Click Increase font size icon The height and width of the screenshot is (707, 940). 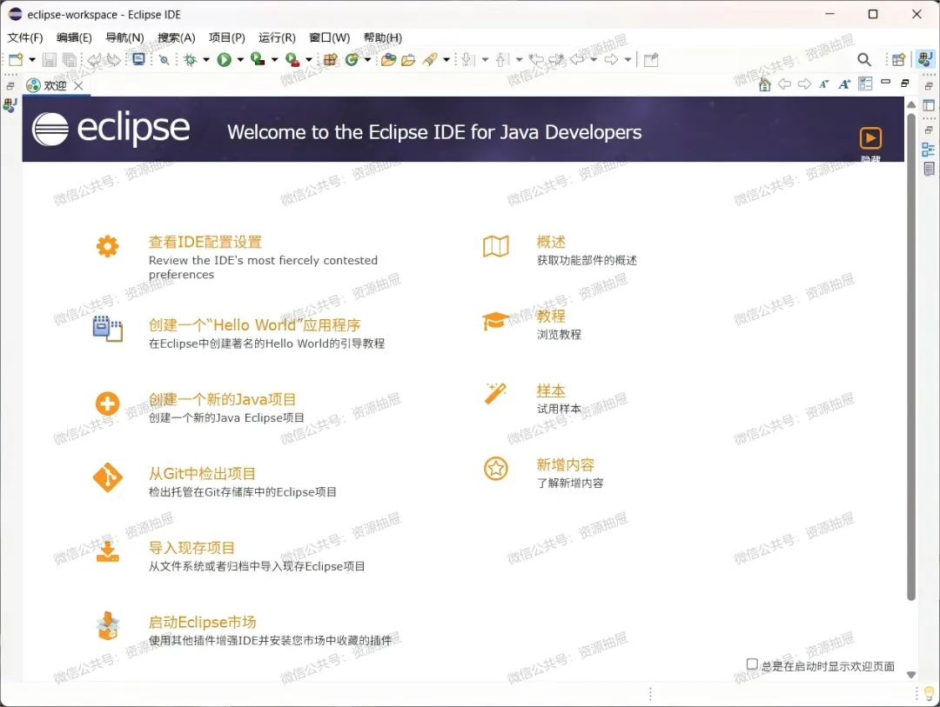[844, 84]
